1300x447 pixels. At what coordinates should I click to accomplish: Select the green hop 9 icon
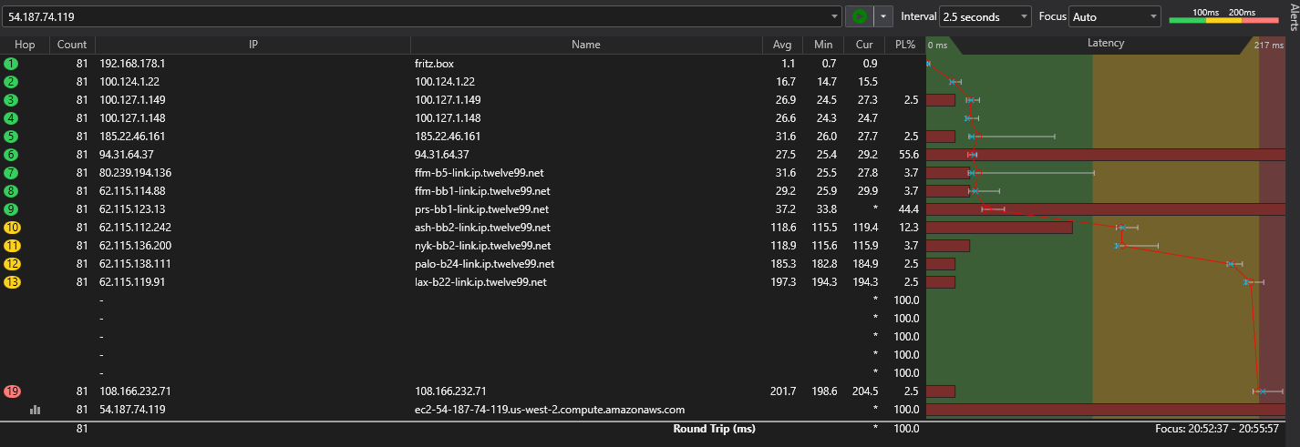click(x=11, y=209)
